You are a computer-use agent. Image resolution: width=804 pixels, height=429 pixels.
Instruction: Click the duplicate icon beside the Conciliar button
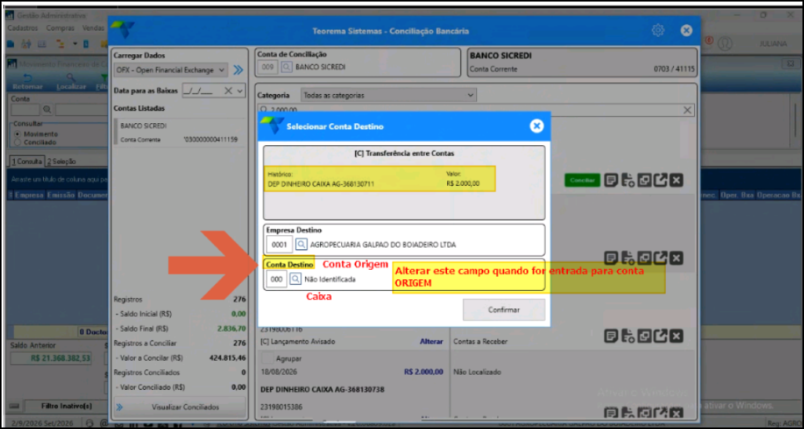pos(645,180)
